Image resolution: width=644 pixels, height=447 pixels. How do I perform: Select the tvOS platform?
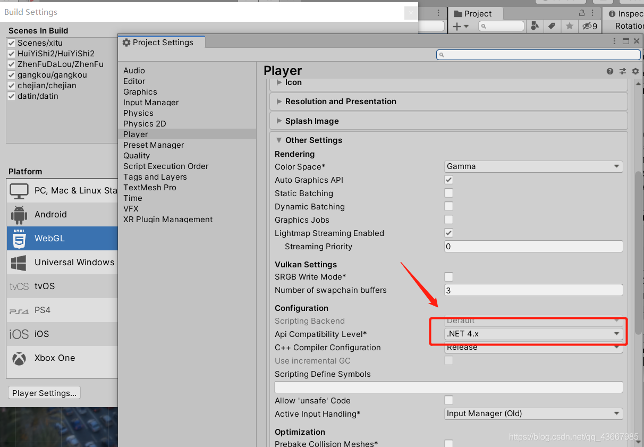tap(62, 286)
